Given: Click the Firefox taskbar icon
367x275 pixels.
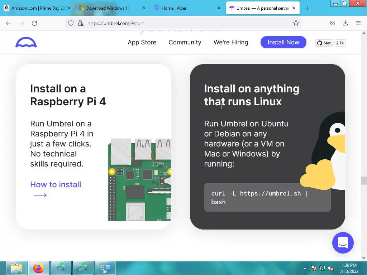Looking at the screenshot, I should [x=39, y=268].
